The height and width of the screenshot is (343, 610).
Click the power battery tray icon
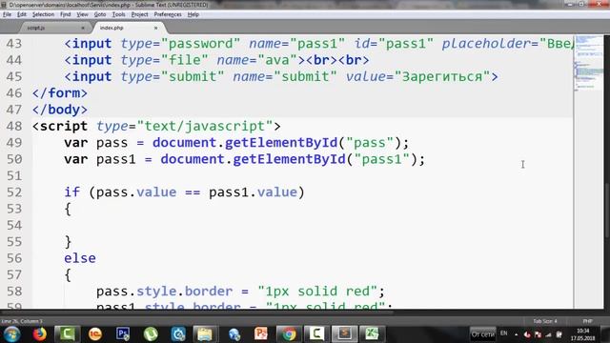pos(559,334)
